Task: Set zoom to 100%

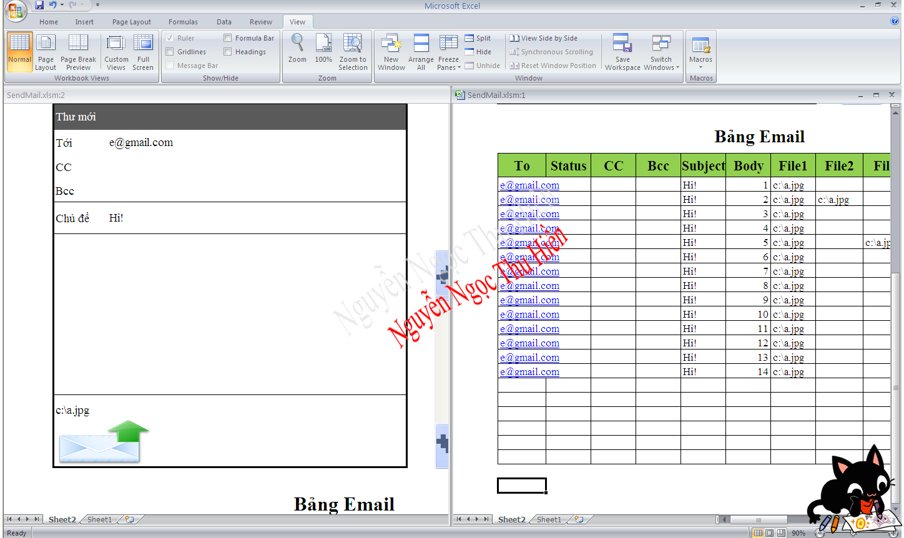Action: (323, 49)
